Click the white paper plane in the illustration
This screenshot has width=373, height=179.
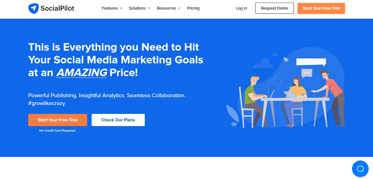(286, 60)
